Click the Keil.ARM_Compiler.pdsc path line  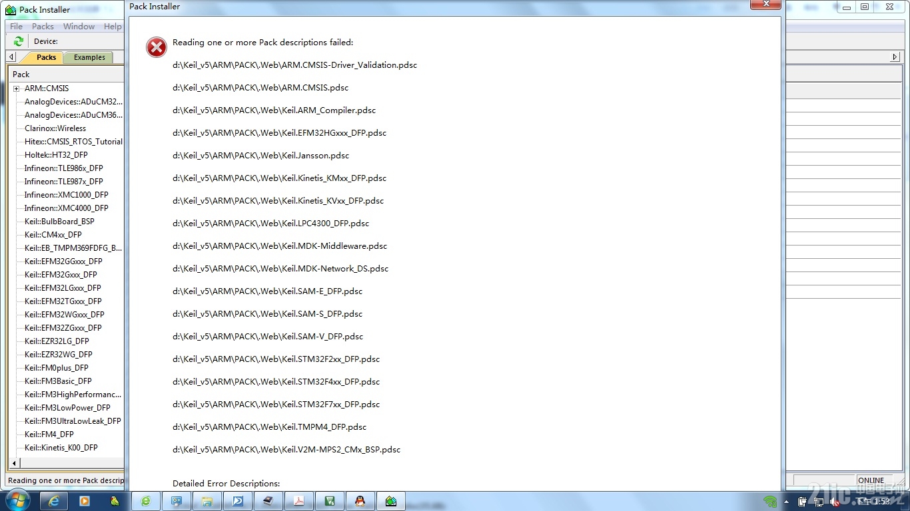click(274, 110)
